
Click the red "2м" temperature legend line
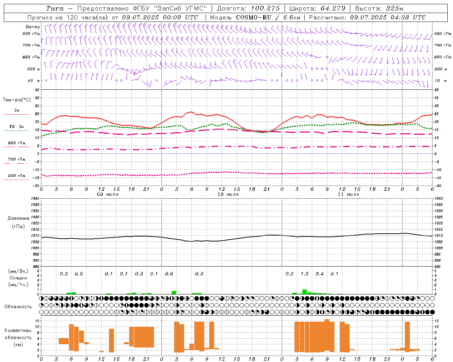click(17, 115)
